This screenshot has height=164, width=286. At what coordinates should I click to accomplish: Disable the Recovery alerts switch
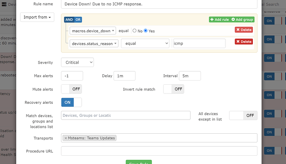pos(71,103)
